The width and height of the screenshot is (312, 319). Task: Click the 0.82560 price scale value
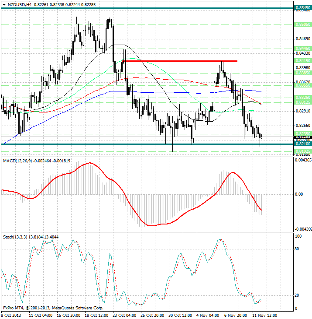[303, 126]
